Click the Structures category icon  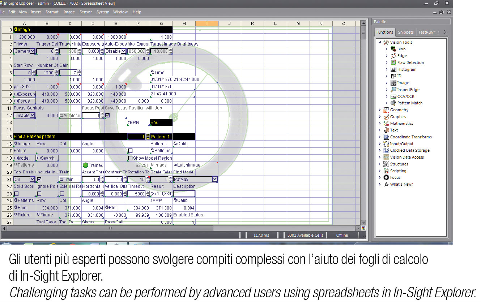[386, 164]
